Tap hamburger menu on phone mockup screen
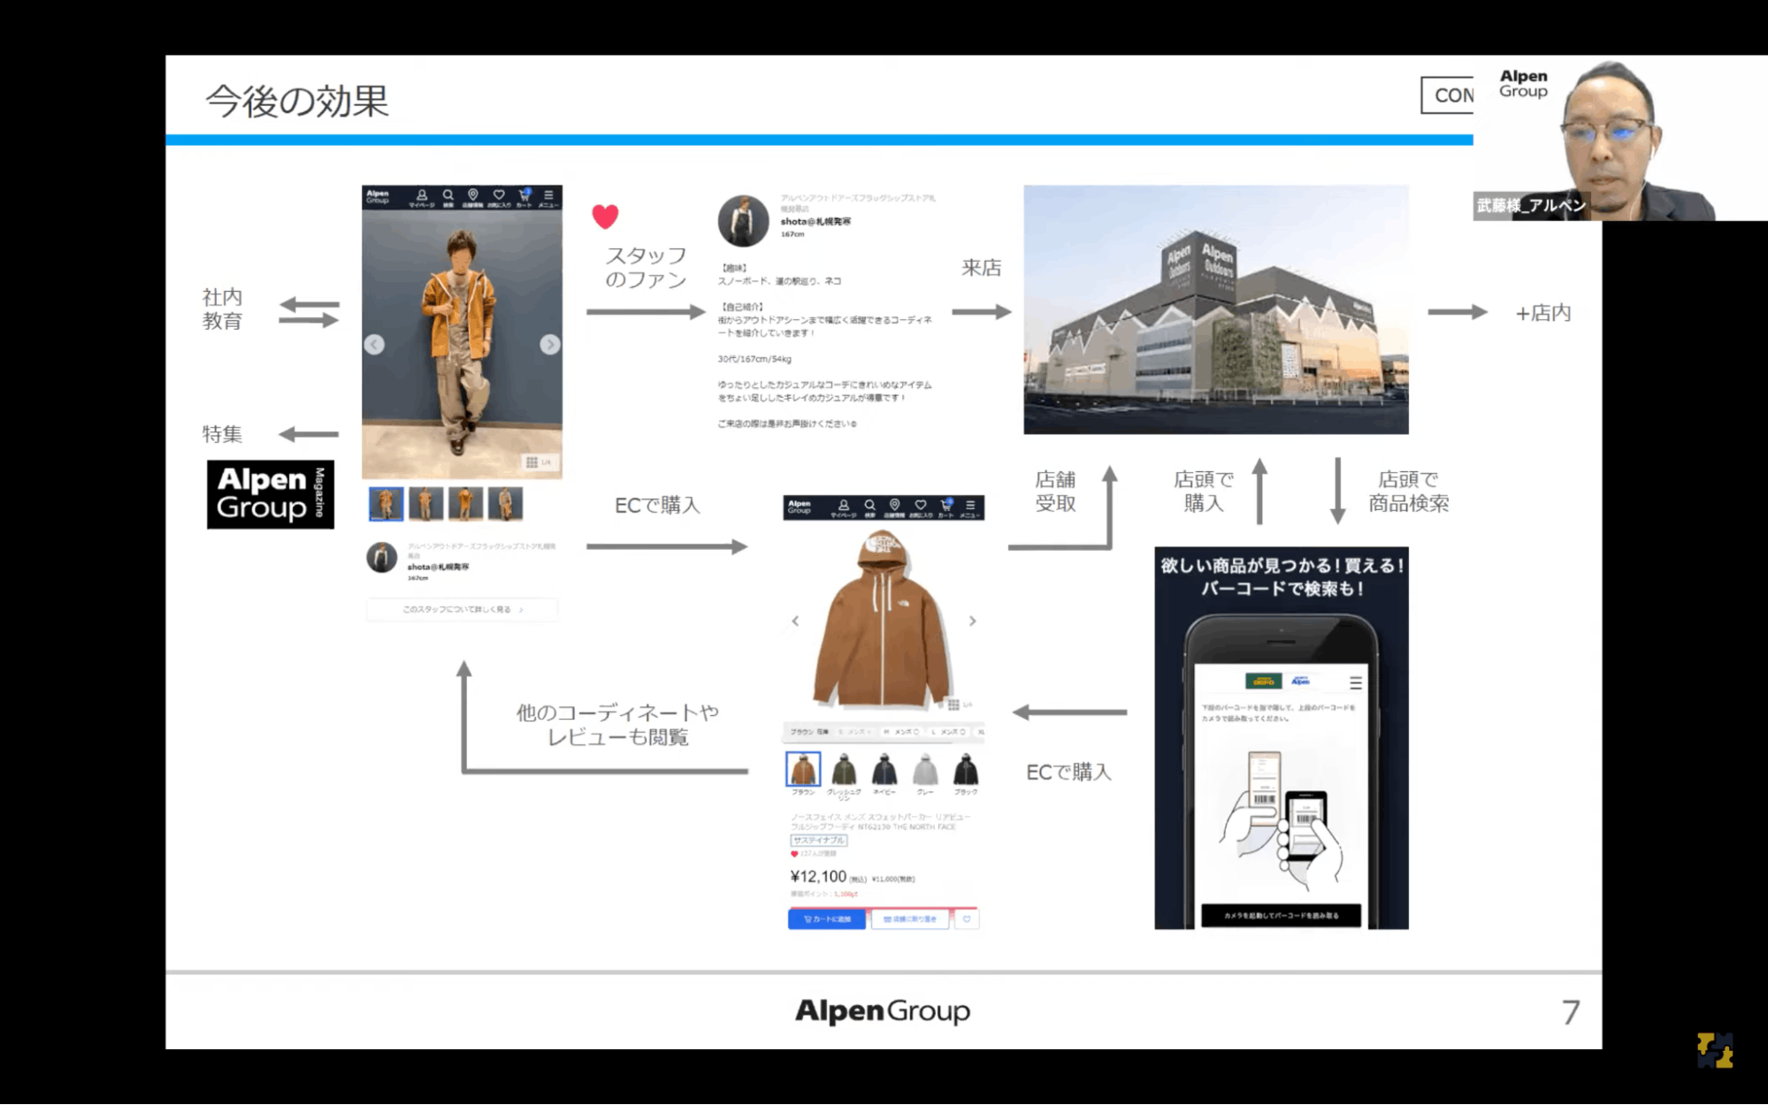 click(x=1355, y=682)
